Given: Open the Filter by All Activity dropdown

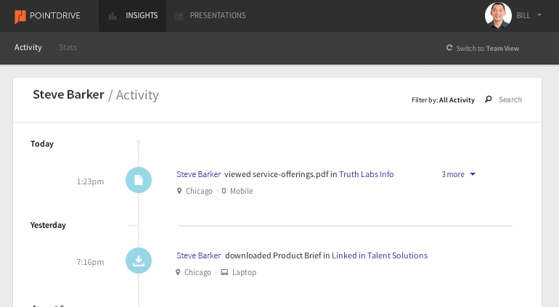Looking at the screenshot, I should (443, 100).
